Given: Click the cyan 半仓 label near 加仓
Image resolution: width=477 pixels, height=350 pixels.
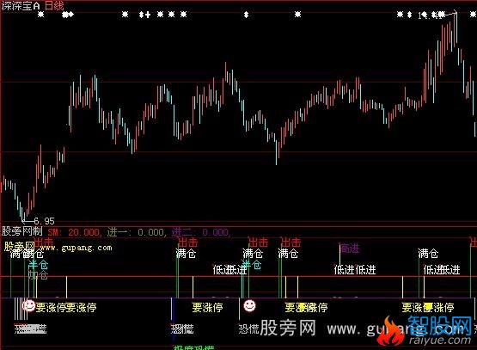Looking at the screenshot, I should point(38,265).
